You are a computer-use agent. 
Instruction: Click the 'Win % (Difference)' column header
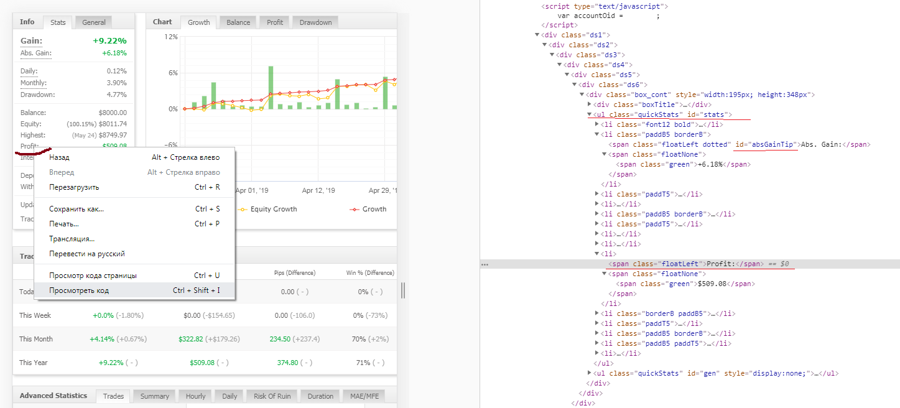pos(370,272)
